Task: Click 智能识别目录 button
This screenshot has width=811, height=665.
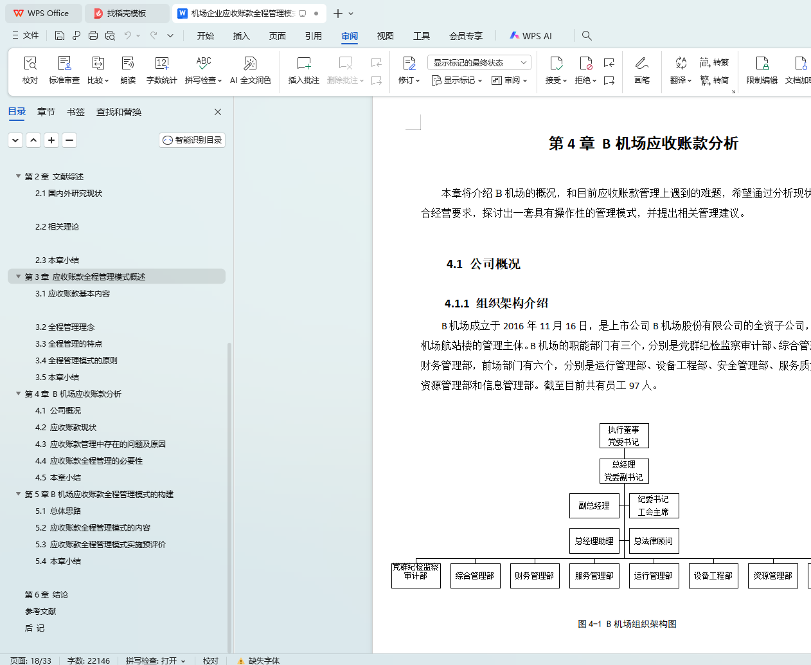Action: [x=192, y=140]
